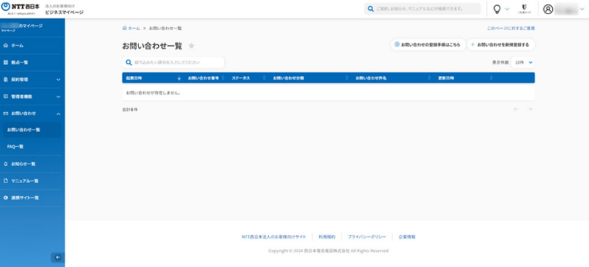Open 拠点一覧 label in the sidebar
Viewport: 589px width, 267px height.
pos(19,62)
